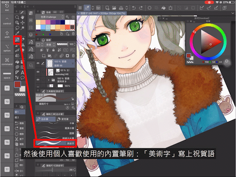
Task: Click the Scale/Rotate transform icon in command bar
Action: pyautogui.click(x=170, y=8)
